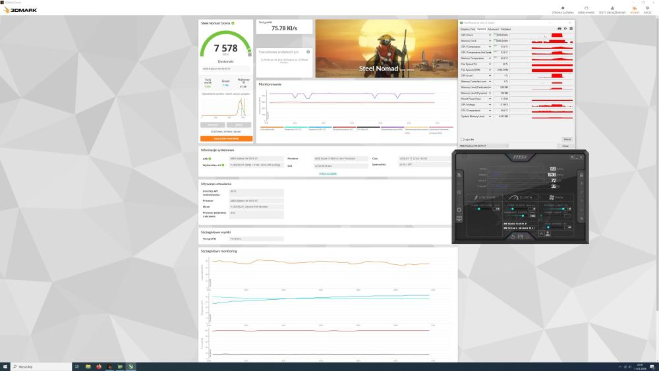Image resolution: width=659 pixels, height=371 pixels.
Task: Click Afterburner save profile floppy icon
Action: [520, 237]
